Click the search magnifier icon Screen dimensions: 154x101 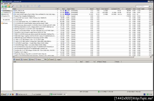[150, 6]
